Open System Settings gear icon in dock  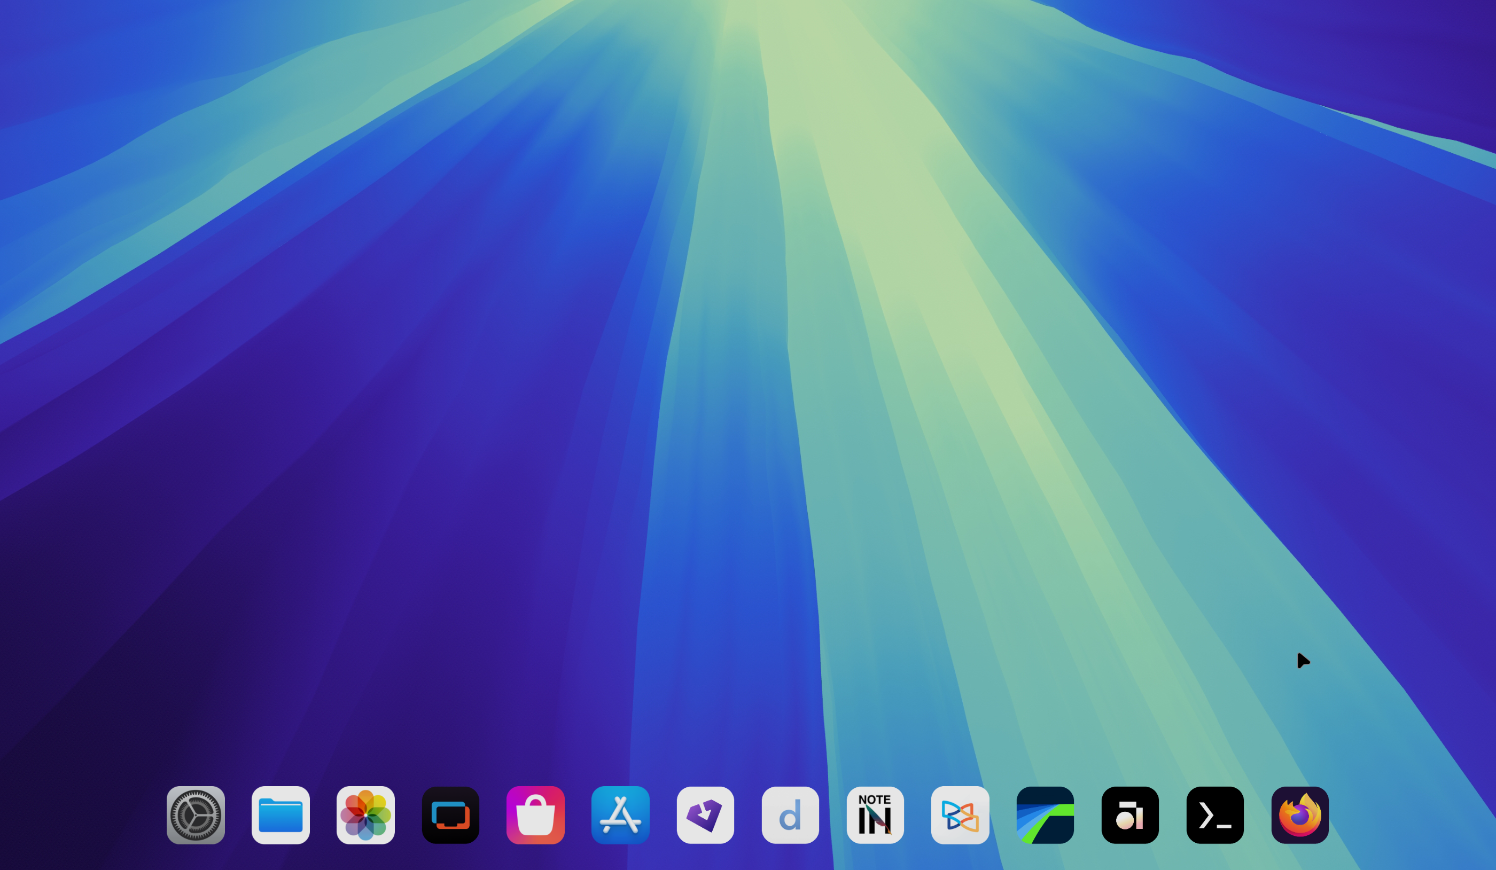pyautogui.click(x=196, y=815)
